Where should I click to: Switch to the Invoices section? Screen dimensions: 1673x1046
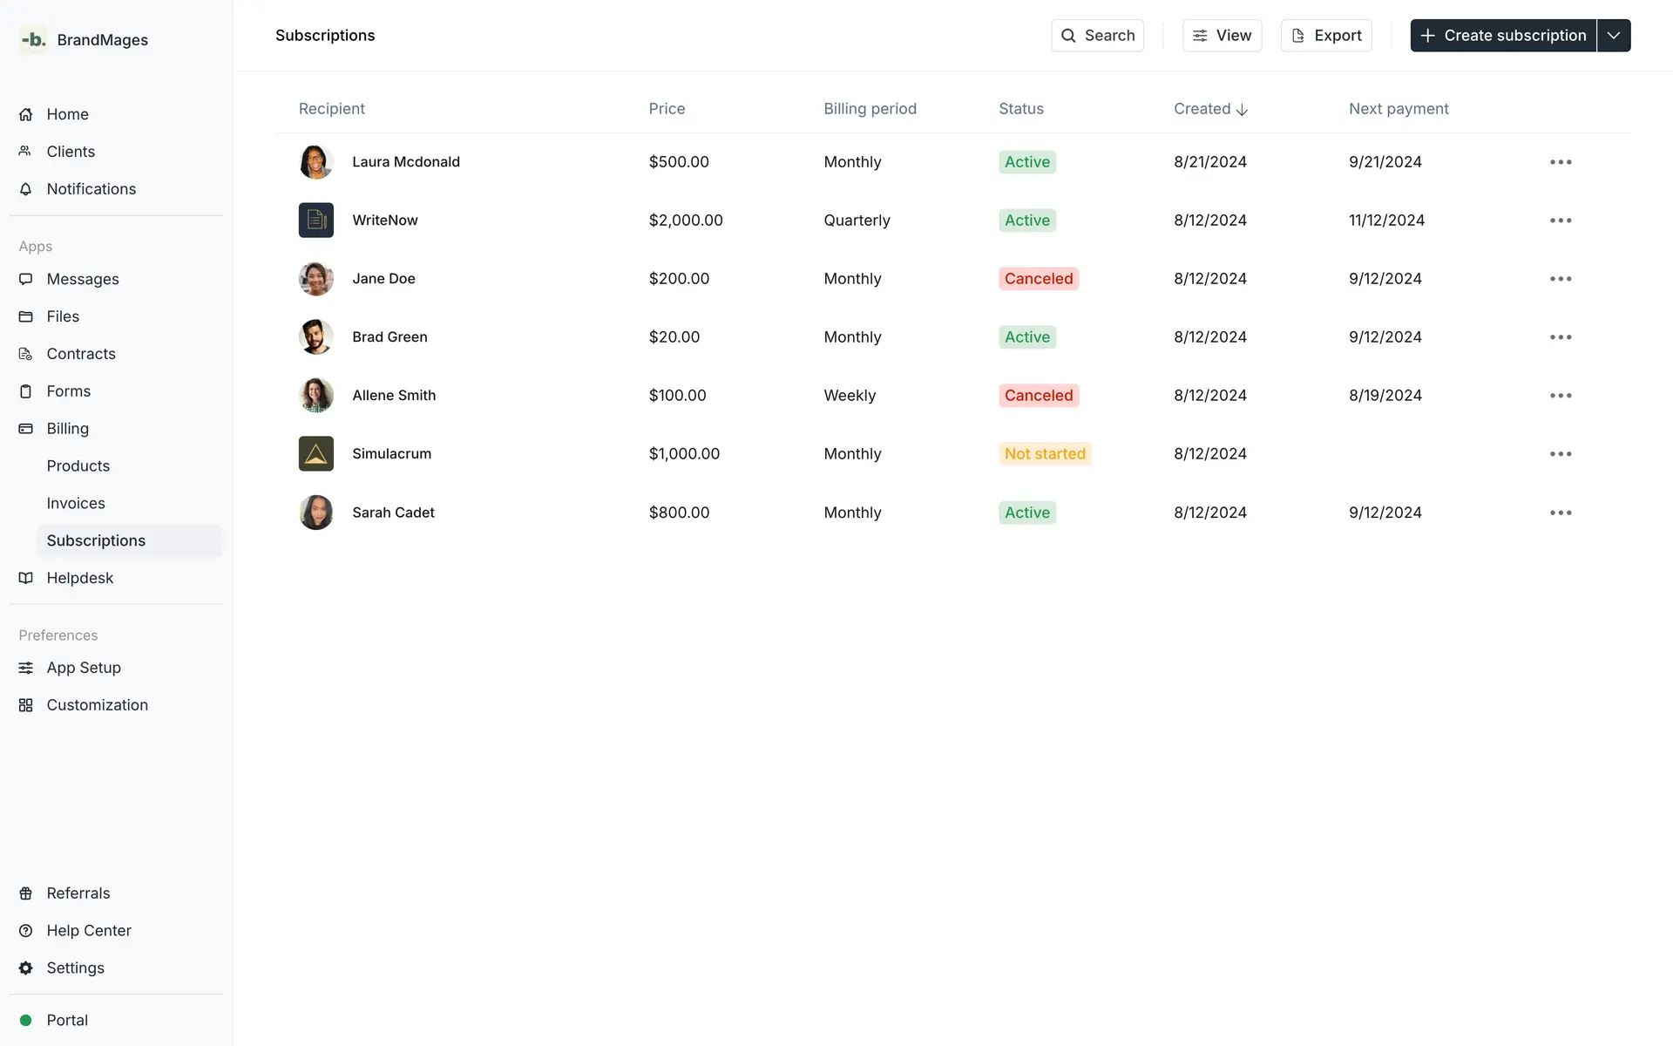pos(76,503)
